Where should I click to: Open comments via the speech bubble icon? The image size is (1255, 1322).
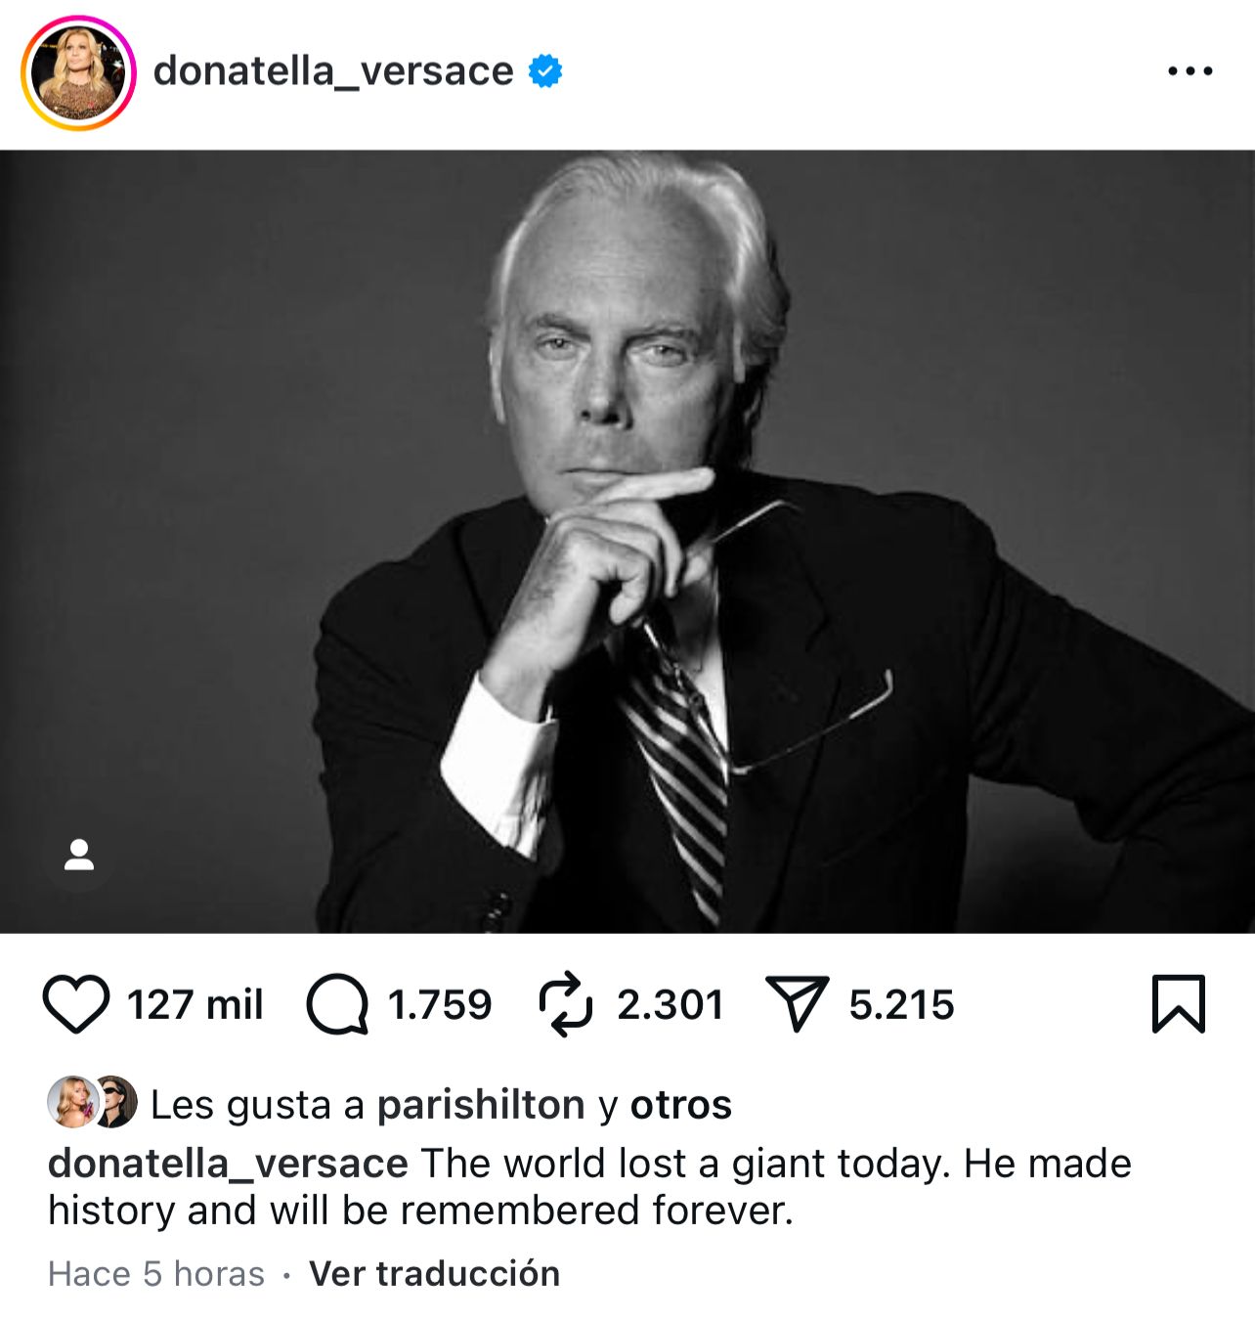[337, 1004]
